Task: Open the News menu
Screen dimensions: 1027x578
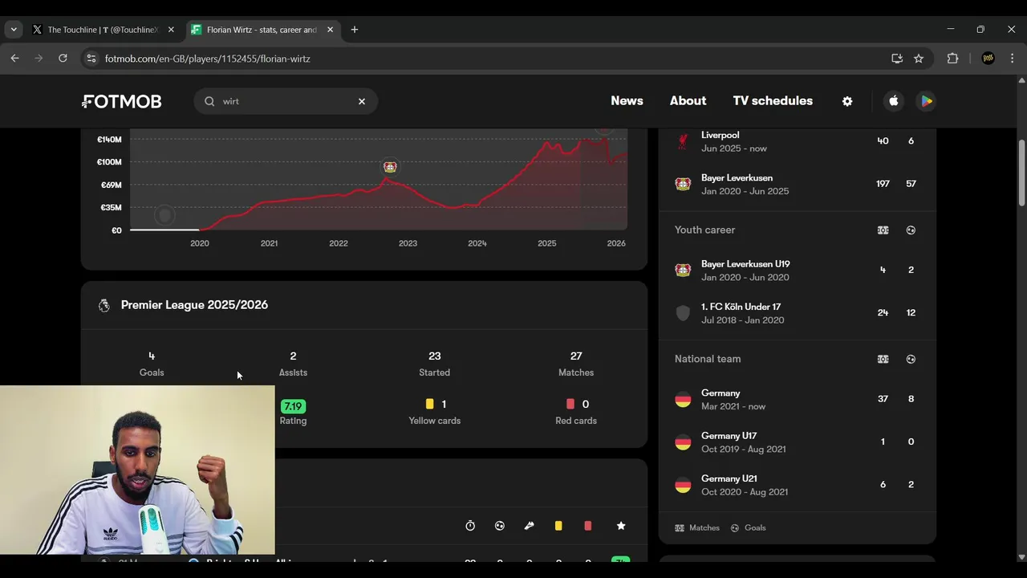Action: (627, 100)
